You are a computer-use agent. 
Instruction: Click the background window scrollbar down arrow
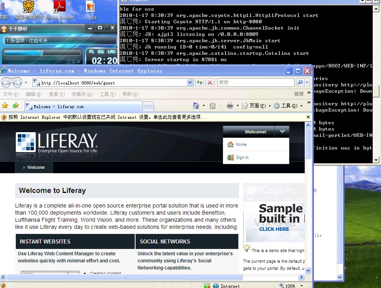coord(340,277)
